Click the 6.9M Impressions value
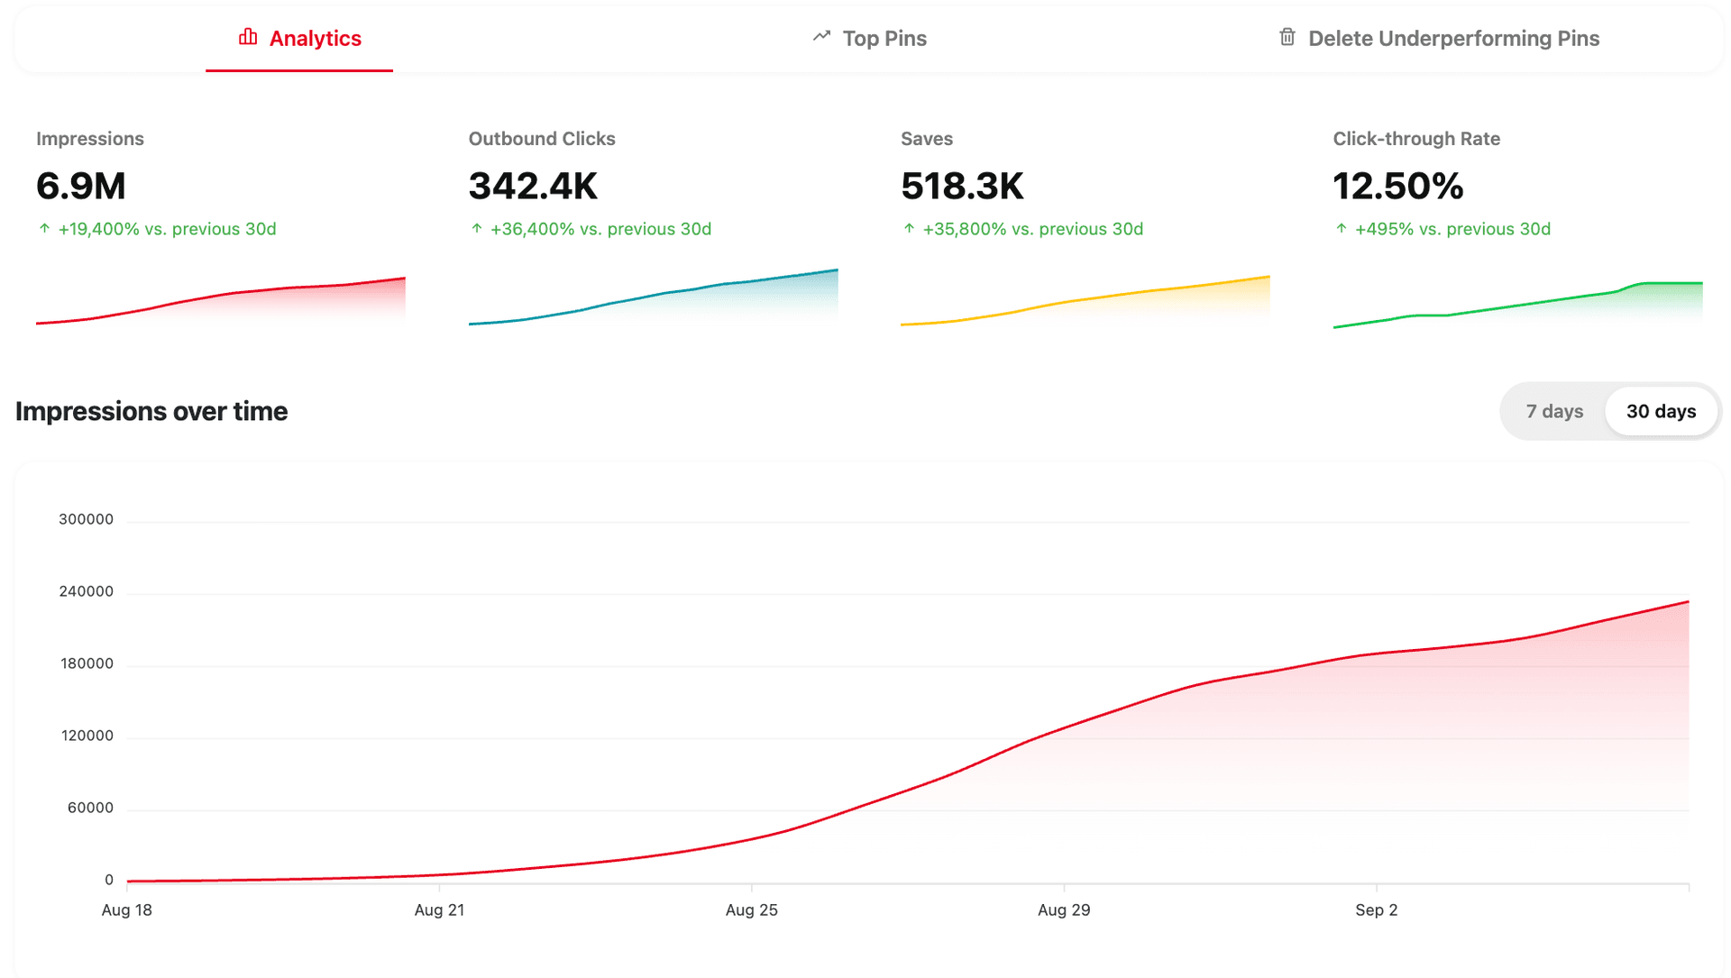This screenshot has height=978, width=1731. (81, 187)
